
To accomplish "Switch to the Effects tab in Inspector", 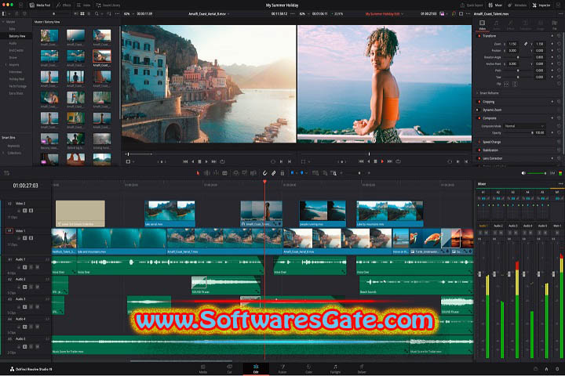I will (511, 25).
